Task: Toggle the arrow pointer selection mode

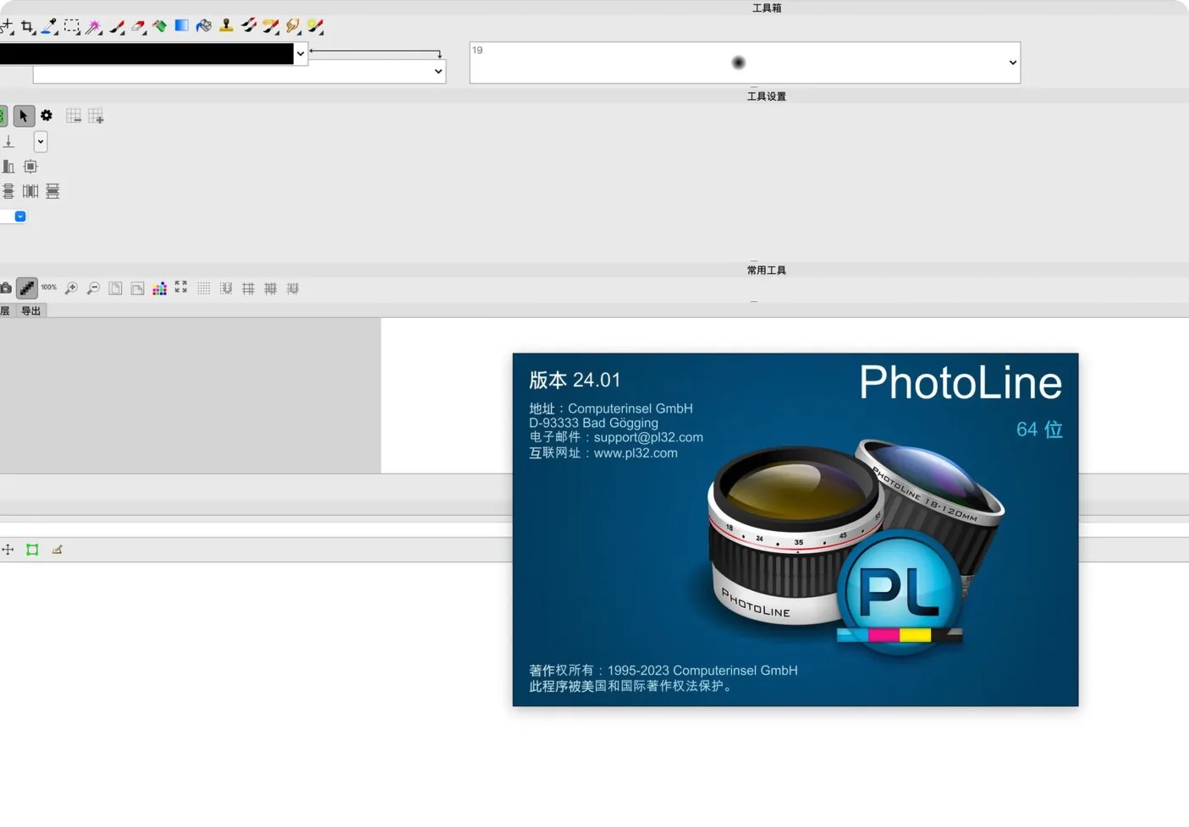Action: (x=24, y=115)
